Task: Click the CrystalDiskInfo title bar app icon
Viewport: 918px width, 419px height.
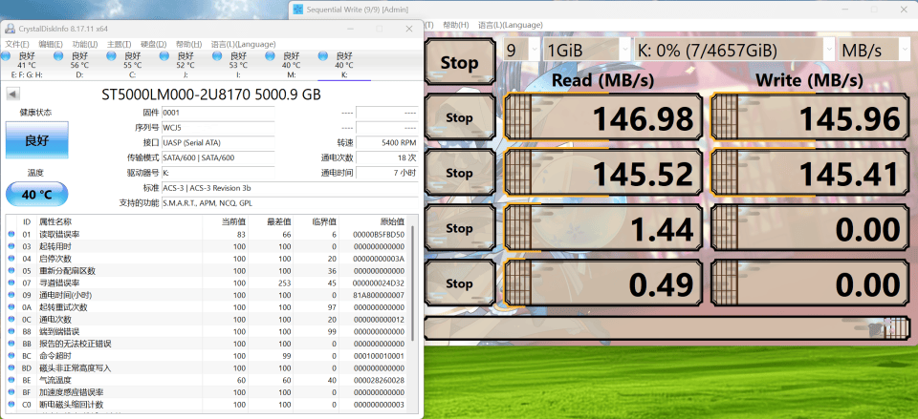Action: tap(10, 29)
